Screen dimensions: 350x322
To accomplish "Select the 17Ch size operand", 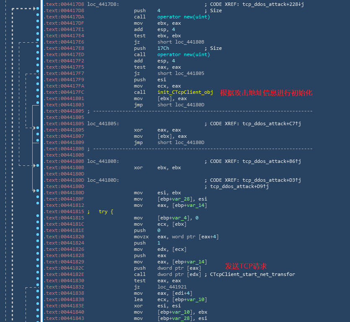I will click(x=163, y=48).
